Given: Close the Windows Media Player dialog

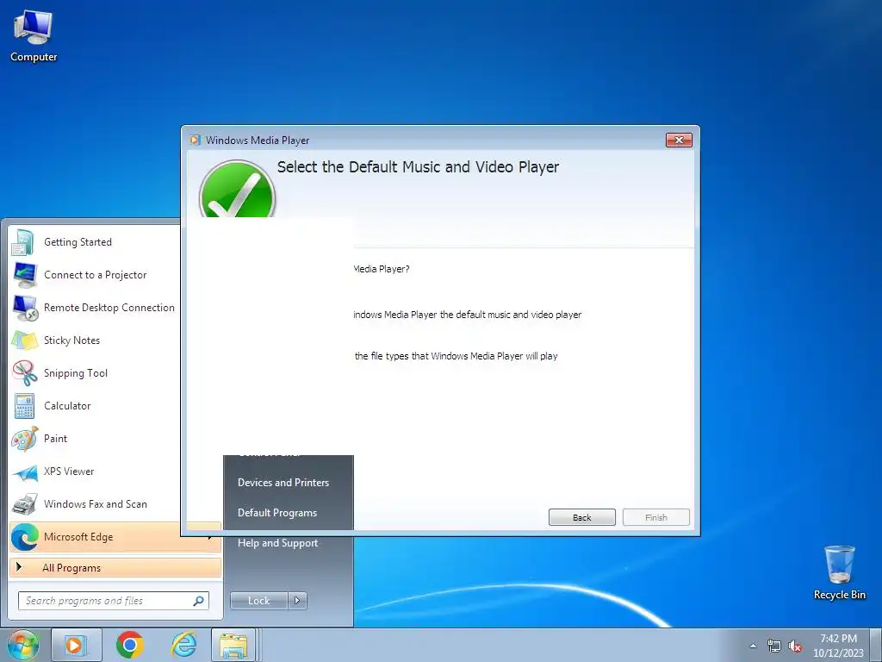Looking at the screenshot, I should (679, 141).
